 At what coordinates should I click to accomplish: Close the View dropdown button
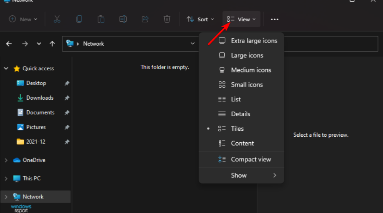pos(241,19)
